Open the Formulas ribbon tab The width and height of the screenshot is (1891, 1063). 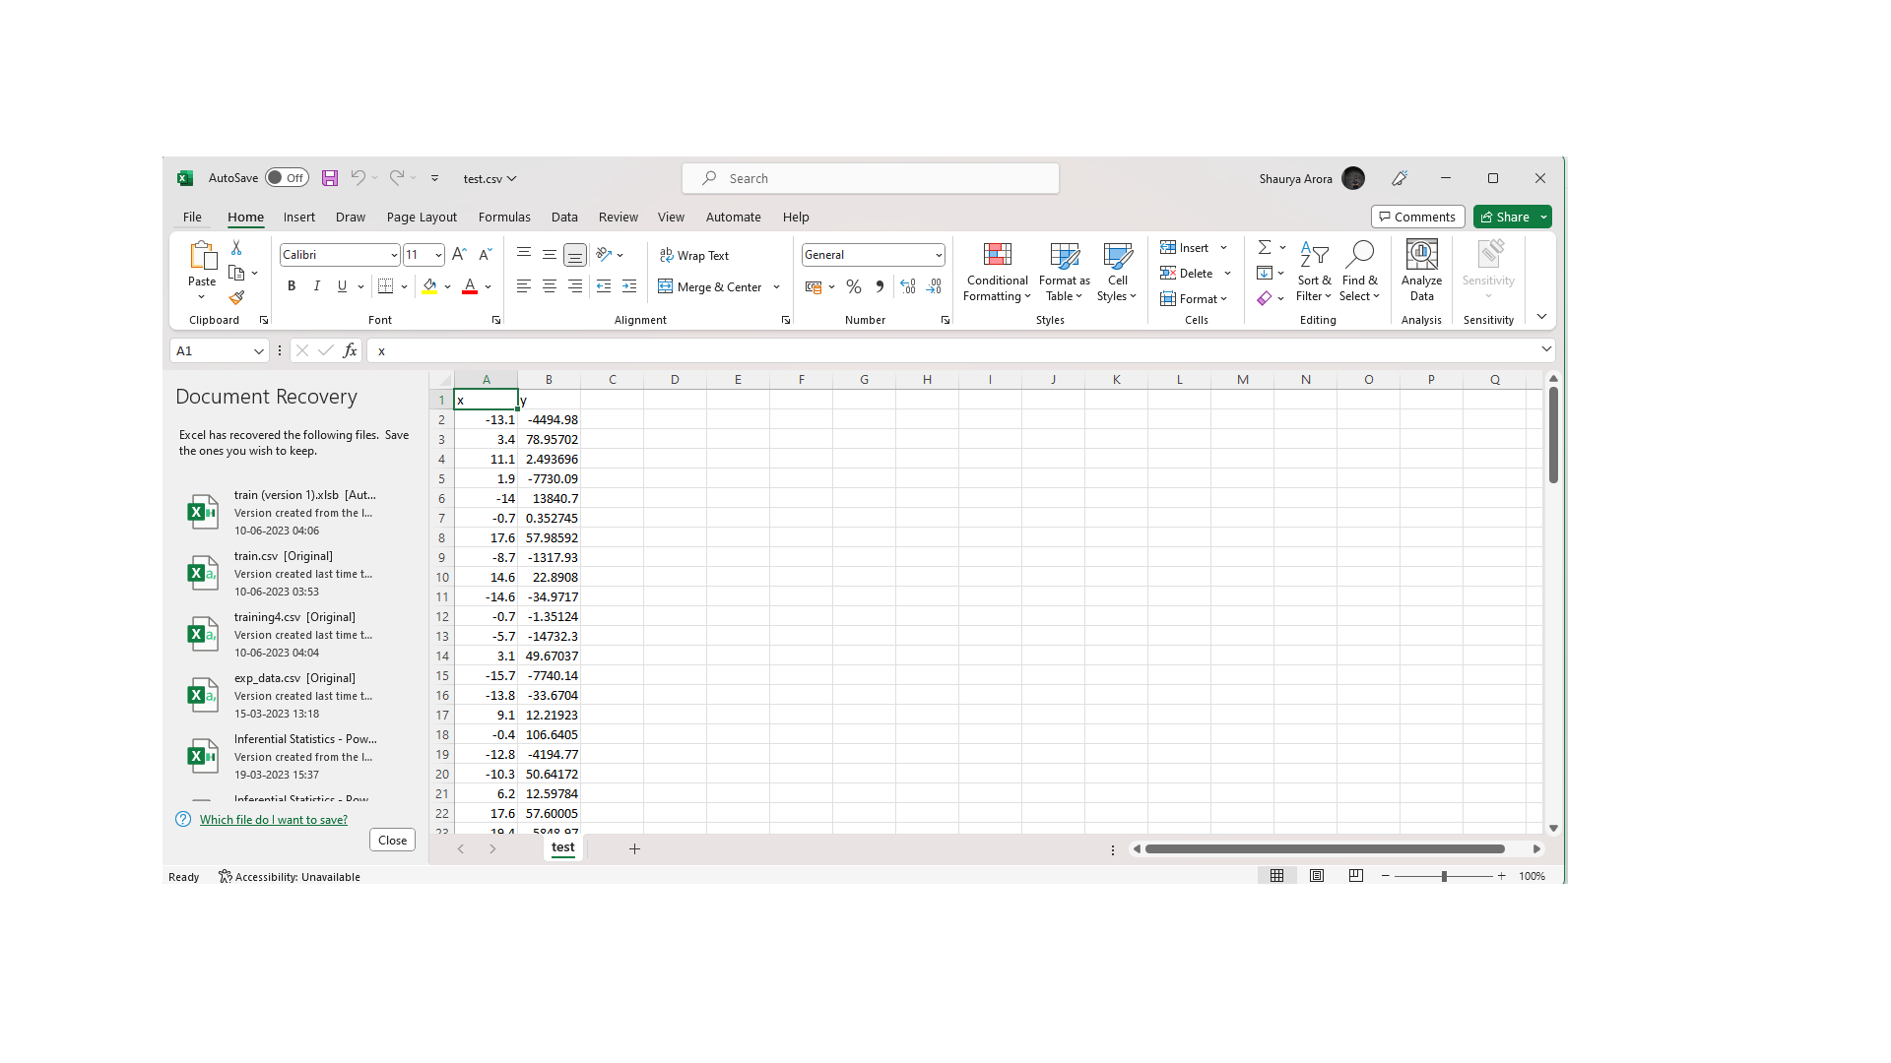coord(504,218)
